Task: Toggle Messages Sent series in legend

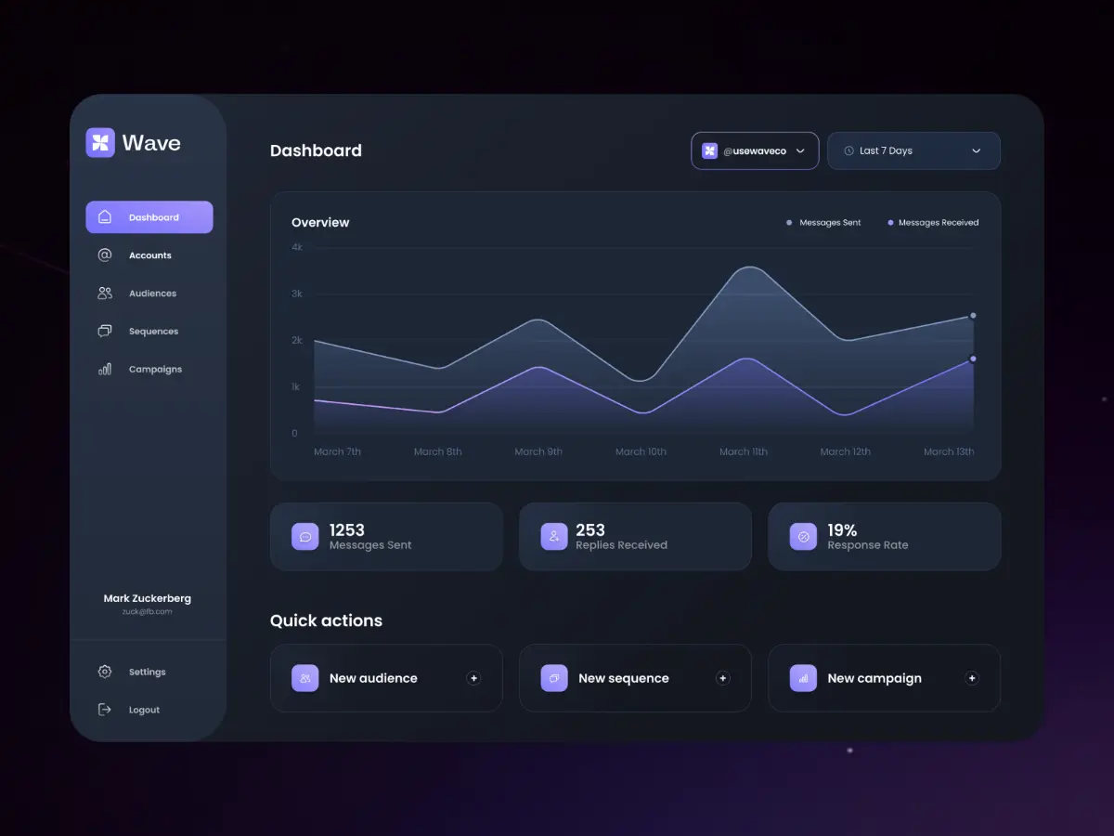Action: pyautogui.click(x=823, y=223)
